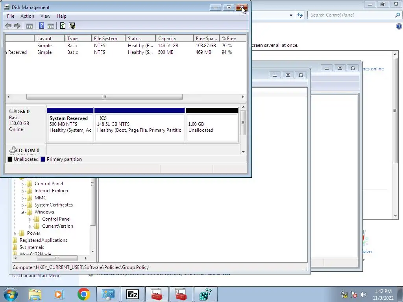Expand the SystemCertificates registry key

22,205
